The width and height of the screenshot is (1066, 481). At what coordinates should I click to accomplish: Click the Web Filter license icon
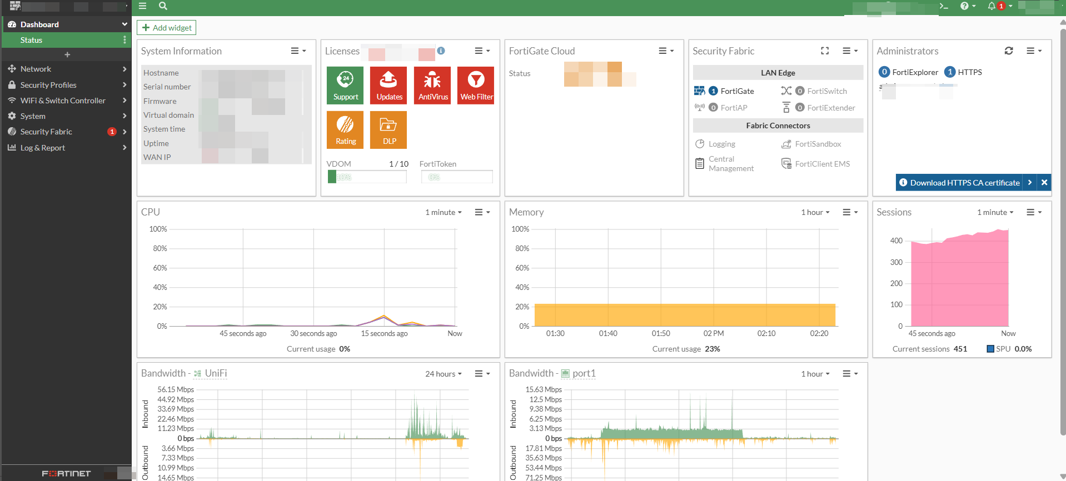tap(476, 85)
